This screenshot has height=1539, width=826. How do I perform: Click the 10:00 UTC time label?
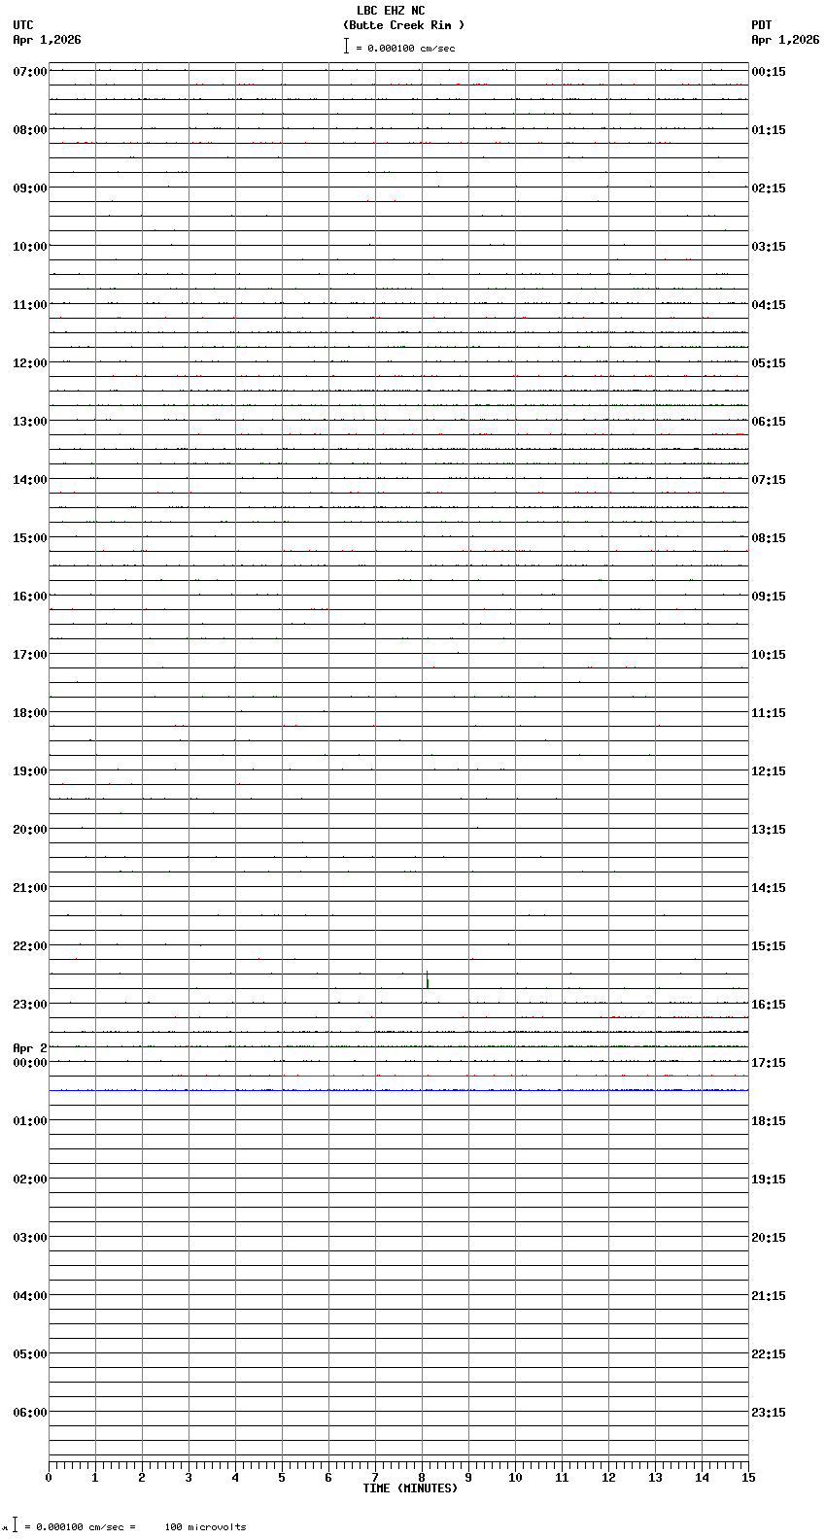[x=30, y=247]
